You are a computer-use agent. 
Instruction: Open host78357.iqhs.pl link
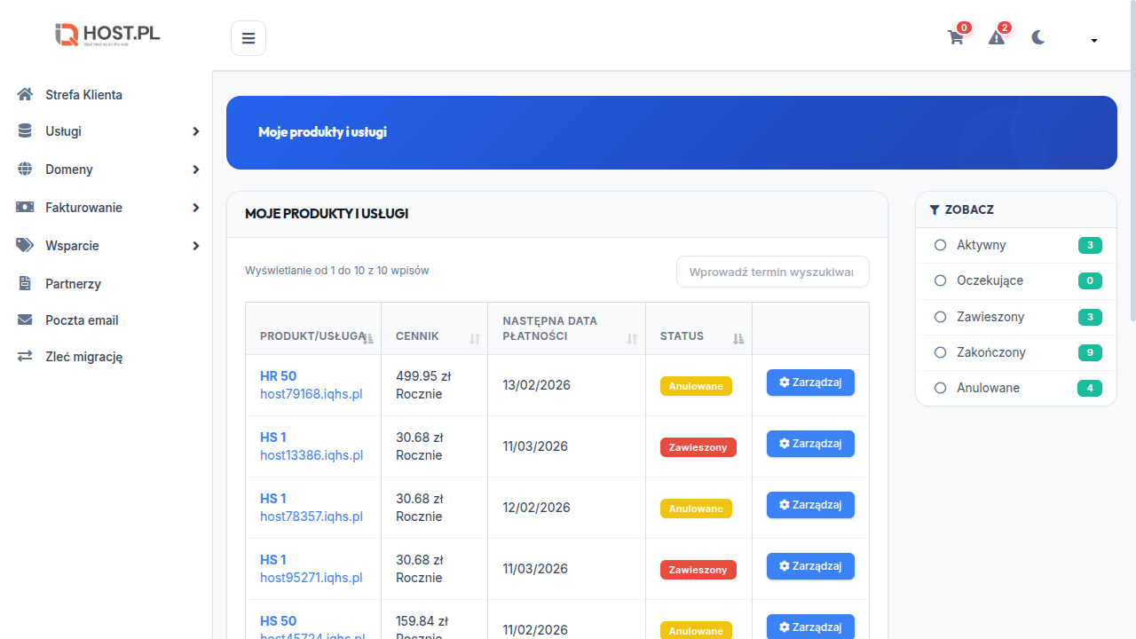[312, 517]
